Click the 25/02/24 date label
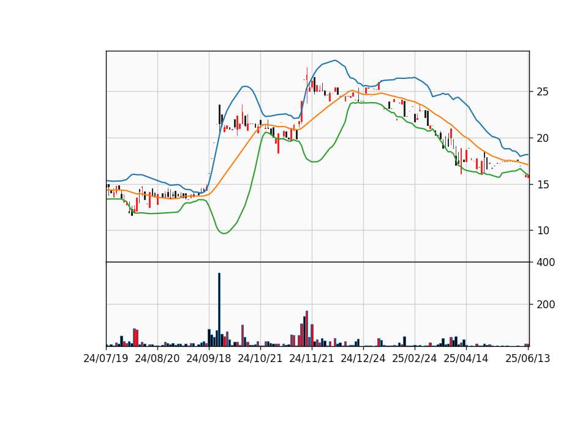 [415, 358]
